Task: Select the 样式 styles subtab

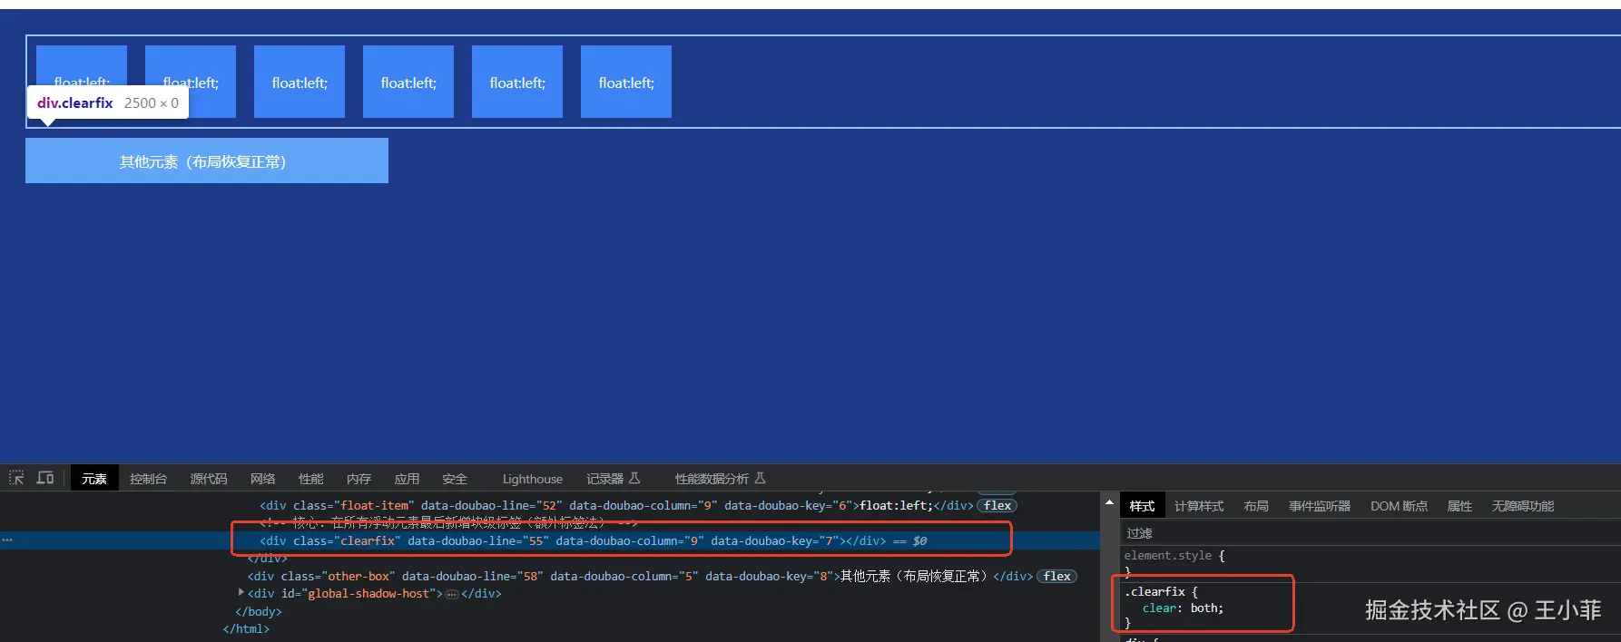Action: pos(1142,506)
